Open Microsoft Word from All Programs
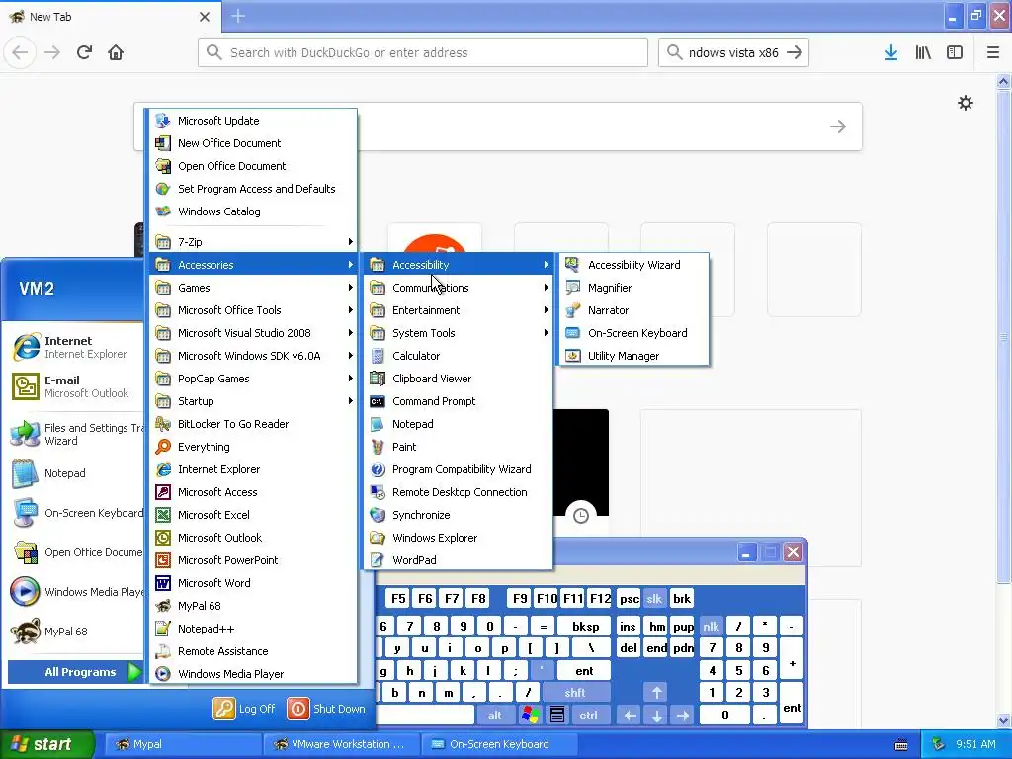The height and width of the screenshot is (759, 1012). 253,583
